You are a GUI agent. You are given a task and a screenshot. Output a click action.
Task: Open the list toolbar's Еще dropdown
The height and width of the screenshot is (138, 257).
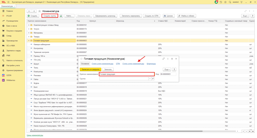[245, 16]
